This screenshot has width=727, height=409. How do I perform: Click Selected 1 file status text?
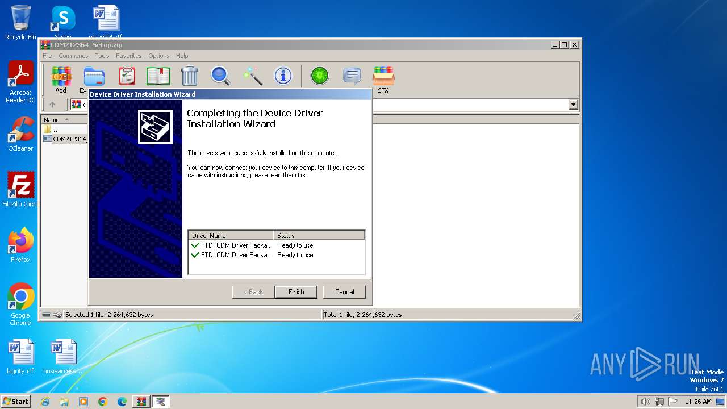[x=109, y=315]
